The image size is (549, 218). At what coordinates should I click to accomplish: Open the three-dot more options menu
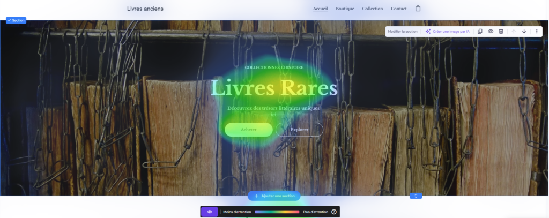[537, 31]
